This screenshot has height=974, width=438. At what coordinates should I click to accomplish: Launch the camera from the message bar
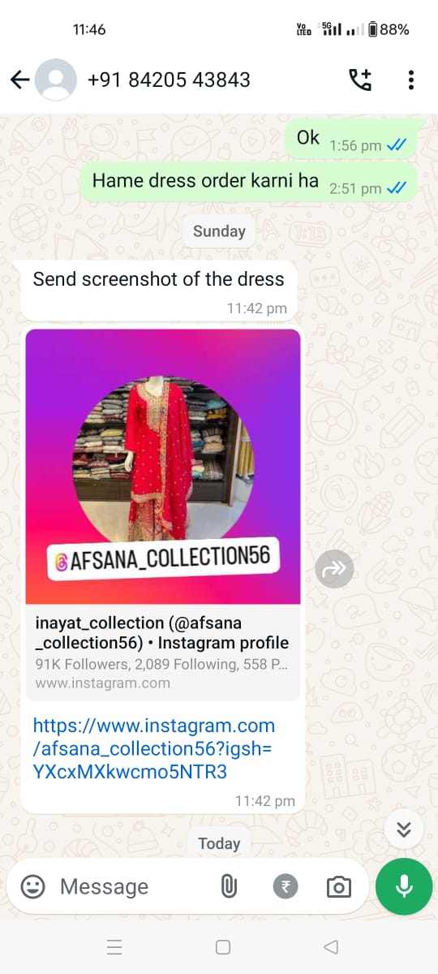(338, 886)
